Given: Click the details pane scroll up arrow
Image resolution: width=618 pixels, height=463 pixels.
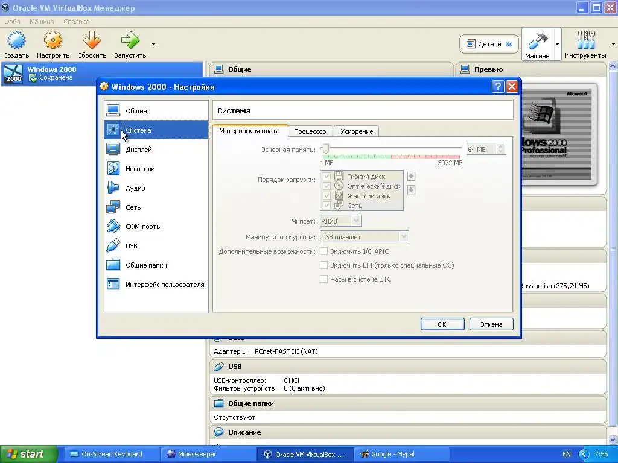Looking at the screenshot, I should point(613,66).
